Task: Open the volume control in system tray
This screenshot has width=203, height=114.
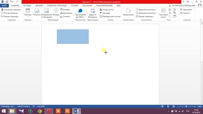Action: (x=183, y=111)
